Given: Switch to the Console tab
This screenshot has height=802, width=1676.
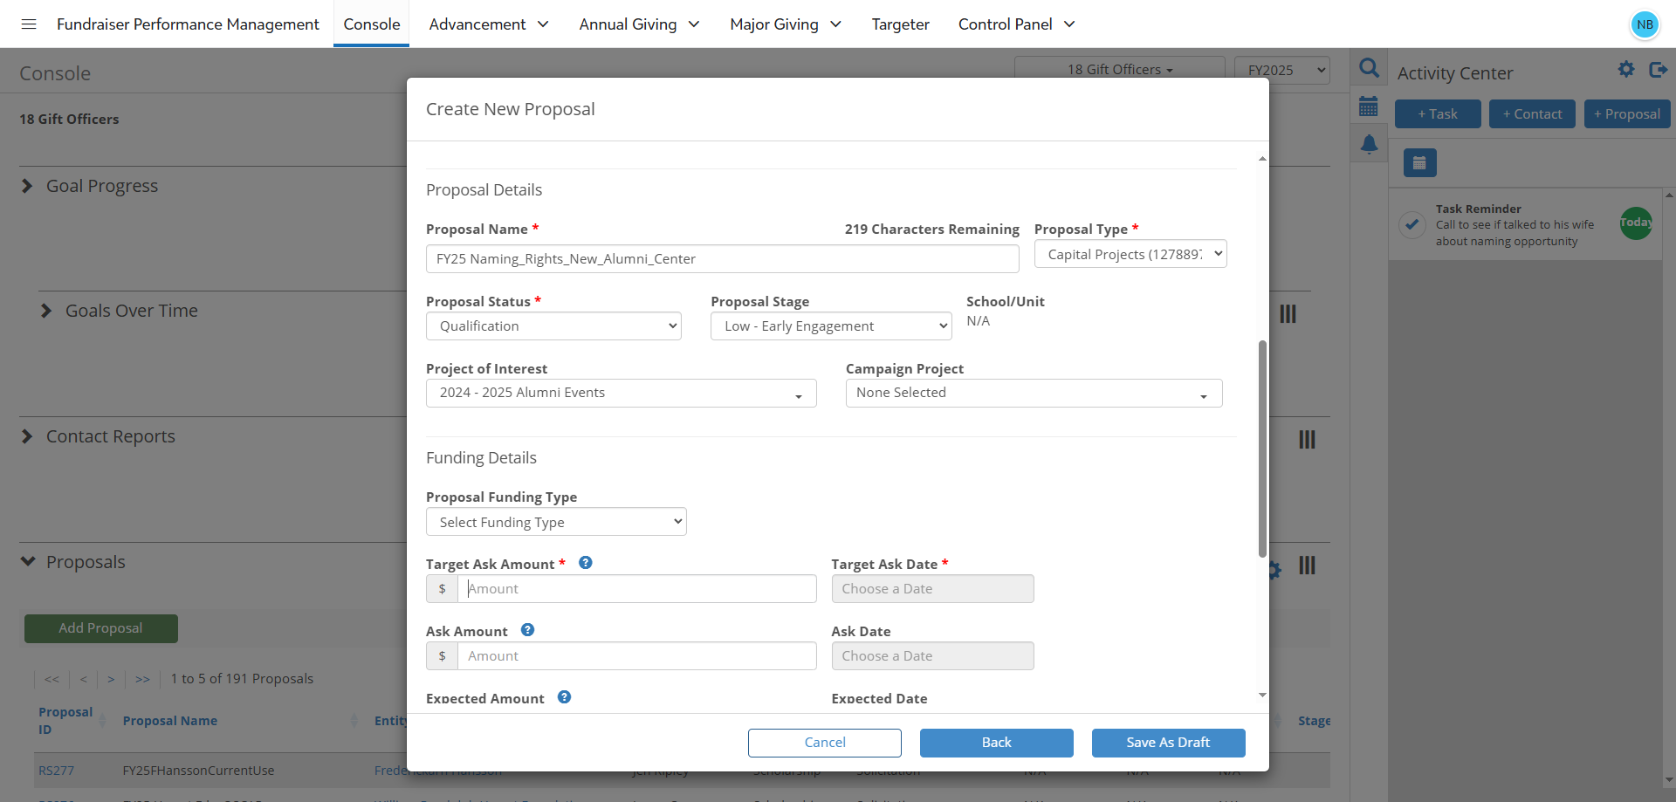Looking at the screenshot, I should point(372,24).
